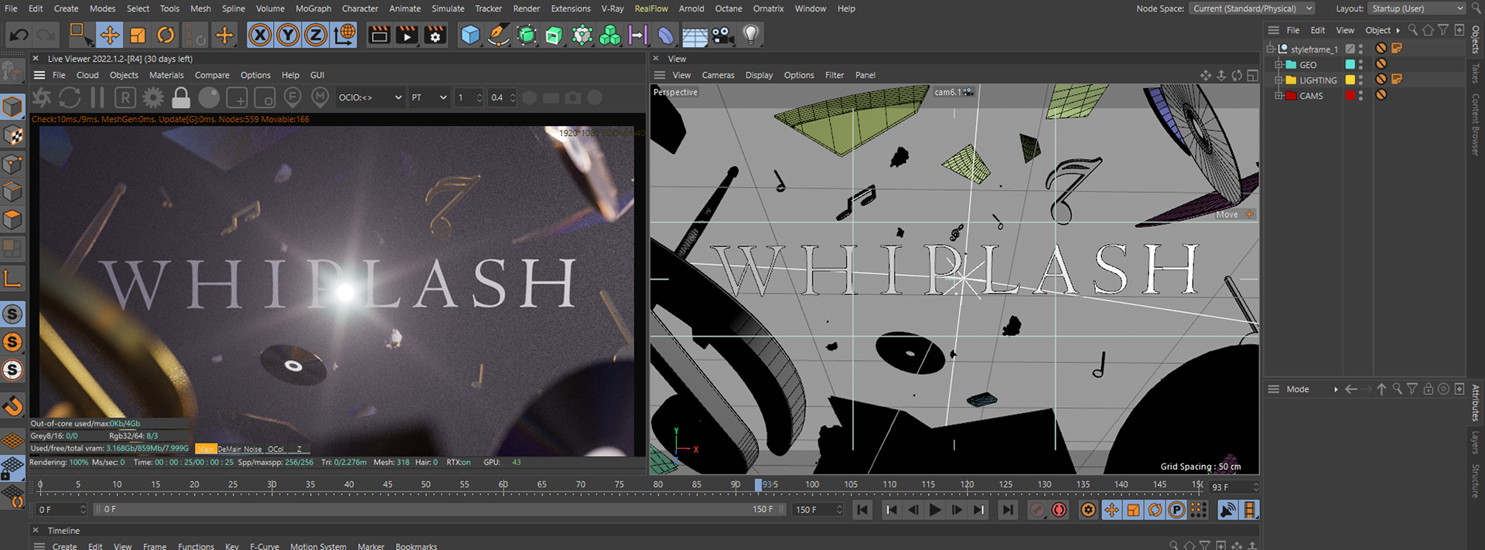Open Edit Render Settings clapperboard gear
Screen dimensions: 1485x550
(x=435, y=35)
